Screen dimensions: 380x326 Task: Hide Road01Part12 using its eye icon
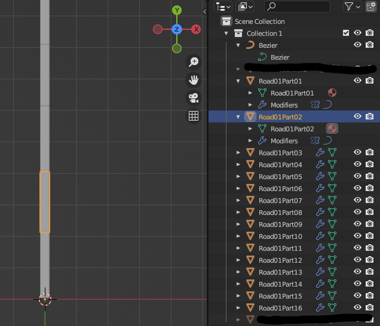(357, 260)
